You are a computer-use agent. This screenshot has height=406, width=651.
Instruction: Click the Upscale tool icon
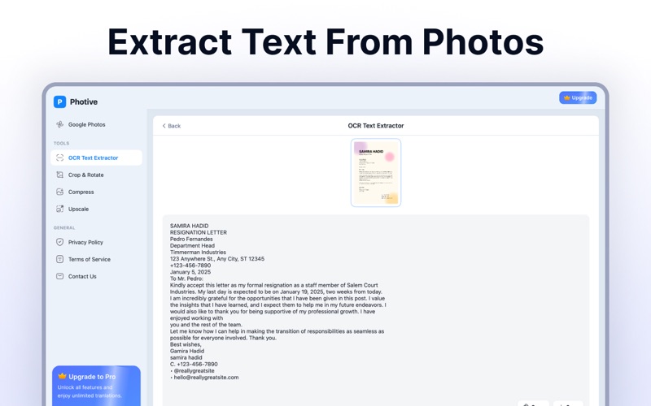59,209
